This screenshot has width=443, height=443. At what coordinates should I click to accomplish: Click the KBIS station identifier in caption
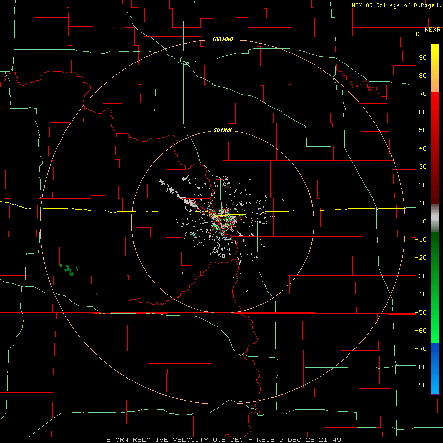(266, 440)
